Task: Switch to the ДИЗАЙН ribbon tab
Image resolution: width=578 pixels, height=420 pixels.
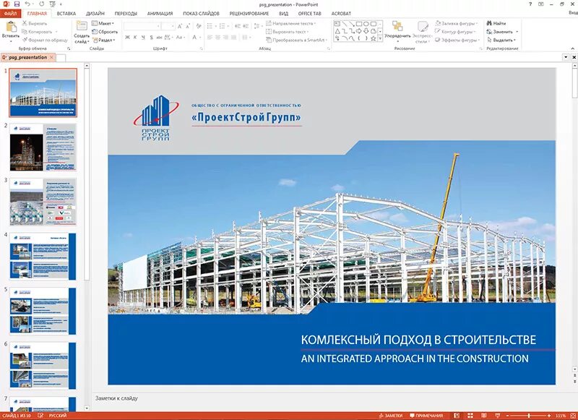Action: point(95,13)
